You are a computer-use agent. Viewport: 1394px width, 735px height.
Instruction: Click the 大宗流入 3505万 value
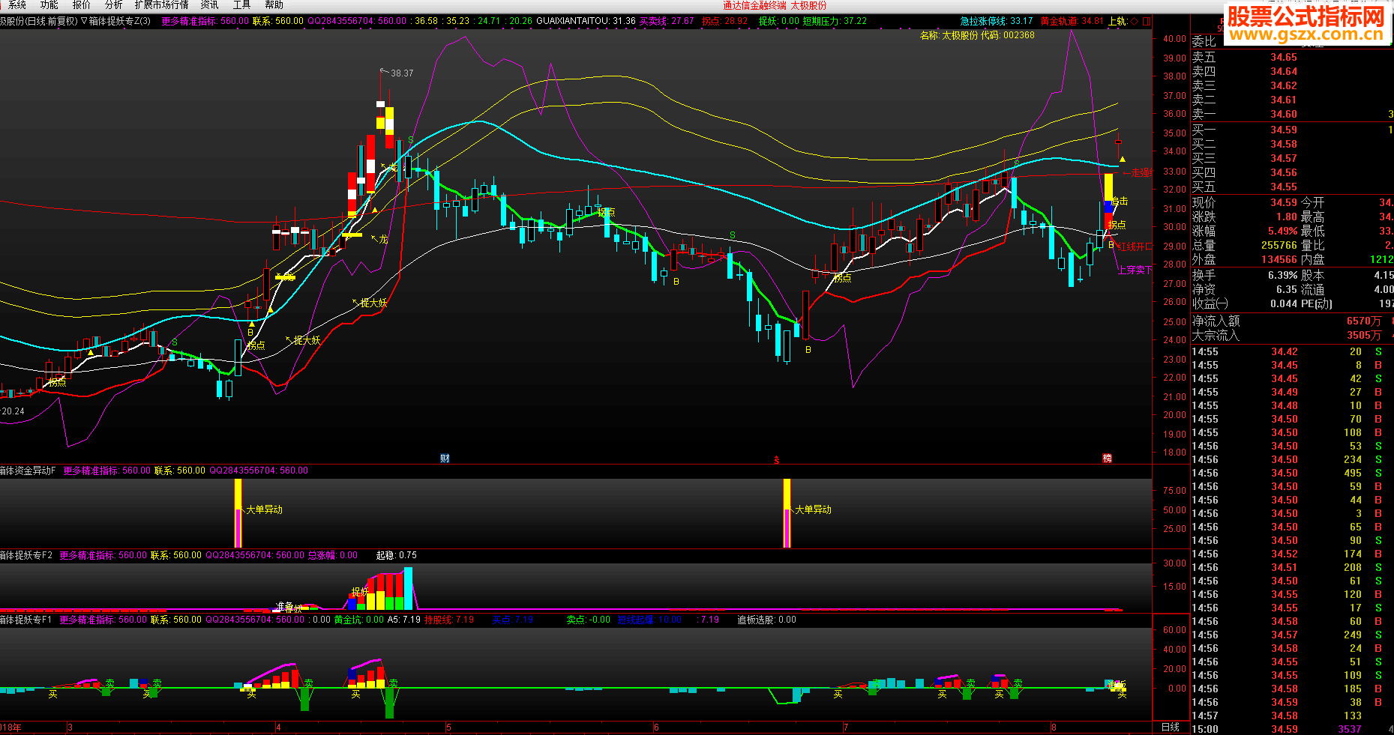[x=1363, y=335]
